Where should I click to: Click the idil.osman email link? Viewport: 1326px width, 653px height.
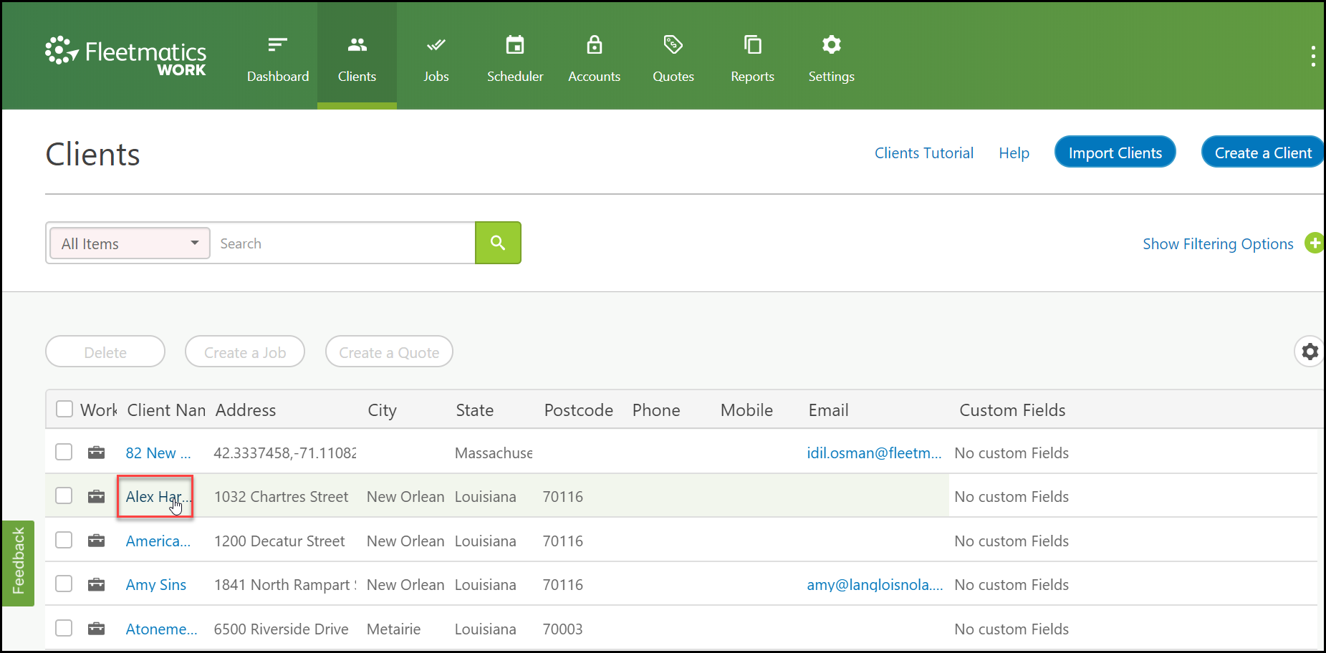874,453
